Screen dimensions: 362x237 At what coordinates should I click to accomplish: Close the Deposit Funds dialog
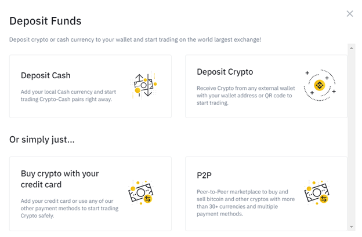tap(350, 13)
